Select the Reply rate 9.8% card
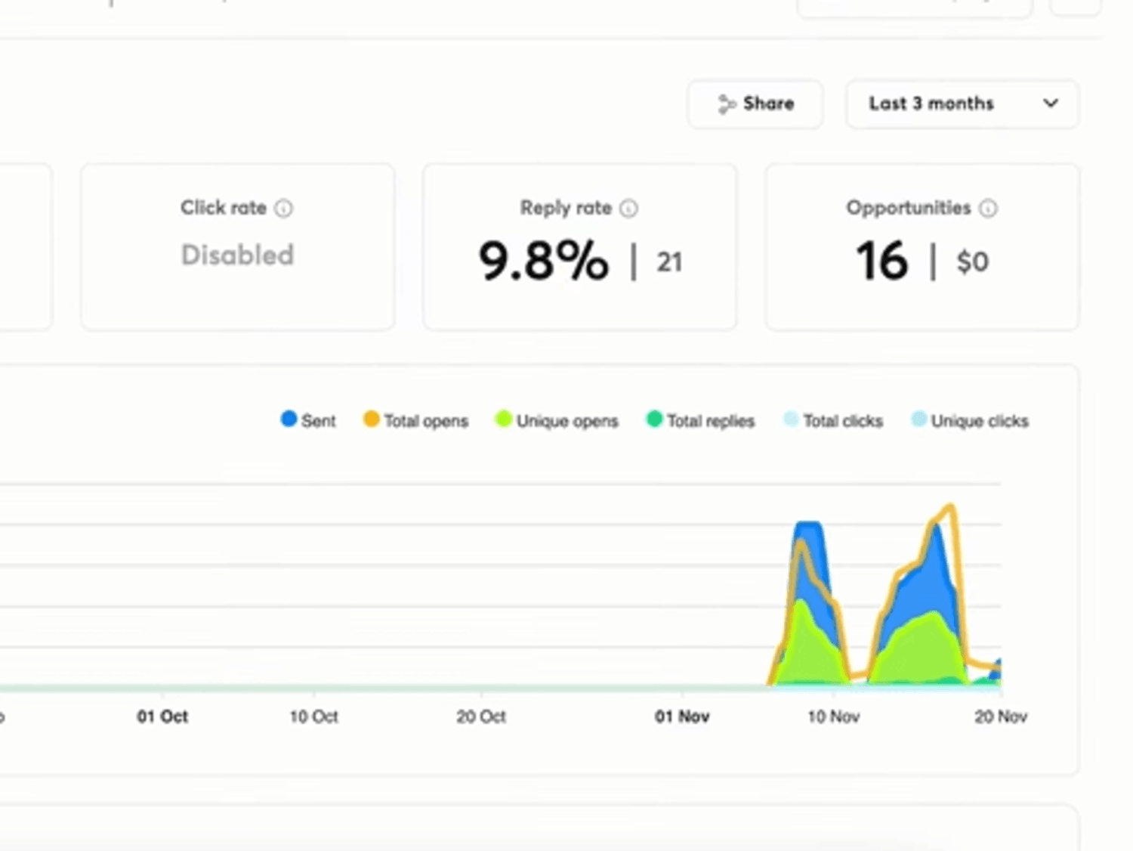 579,247
